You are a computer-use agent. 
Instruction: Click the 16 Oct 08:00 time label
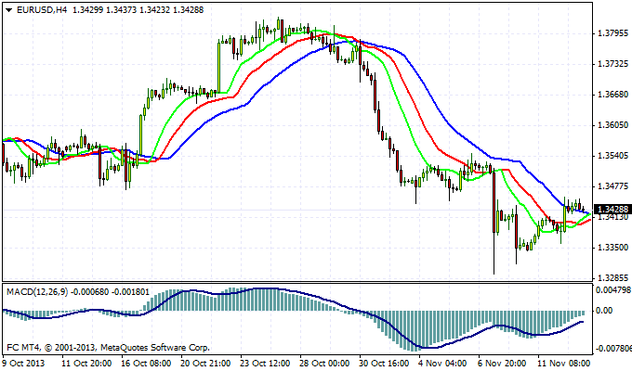[146, 364]
